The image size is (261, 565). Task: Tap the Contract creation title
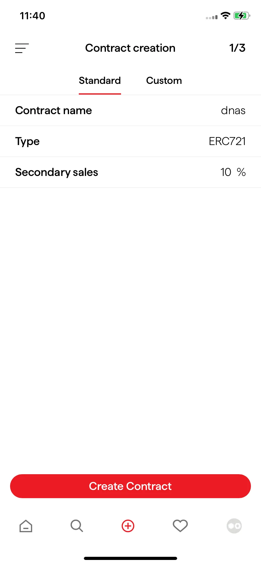pos(130,48)
